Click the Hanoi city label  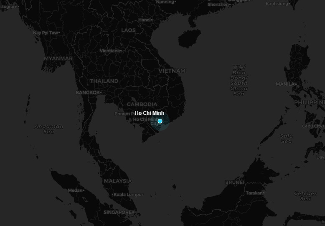(144, 20)
